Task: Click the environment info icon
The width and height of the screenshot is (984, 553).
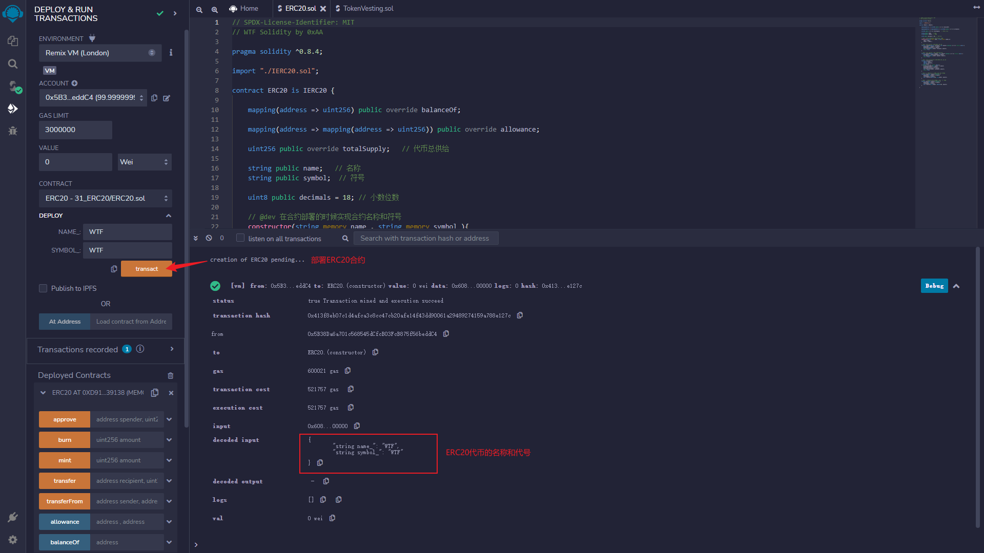Action: [171, 53]
